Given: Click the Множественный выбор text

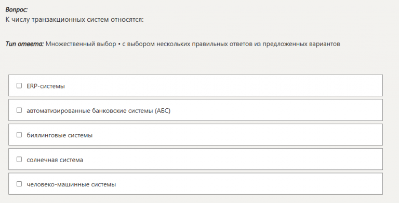Looking at the screenshot, I should (81, 44).
